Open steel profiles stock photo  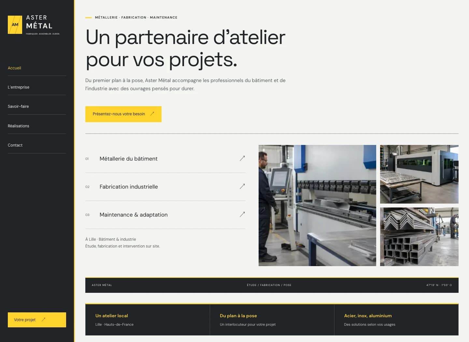pyautogui.click(x=419, y=237)
